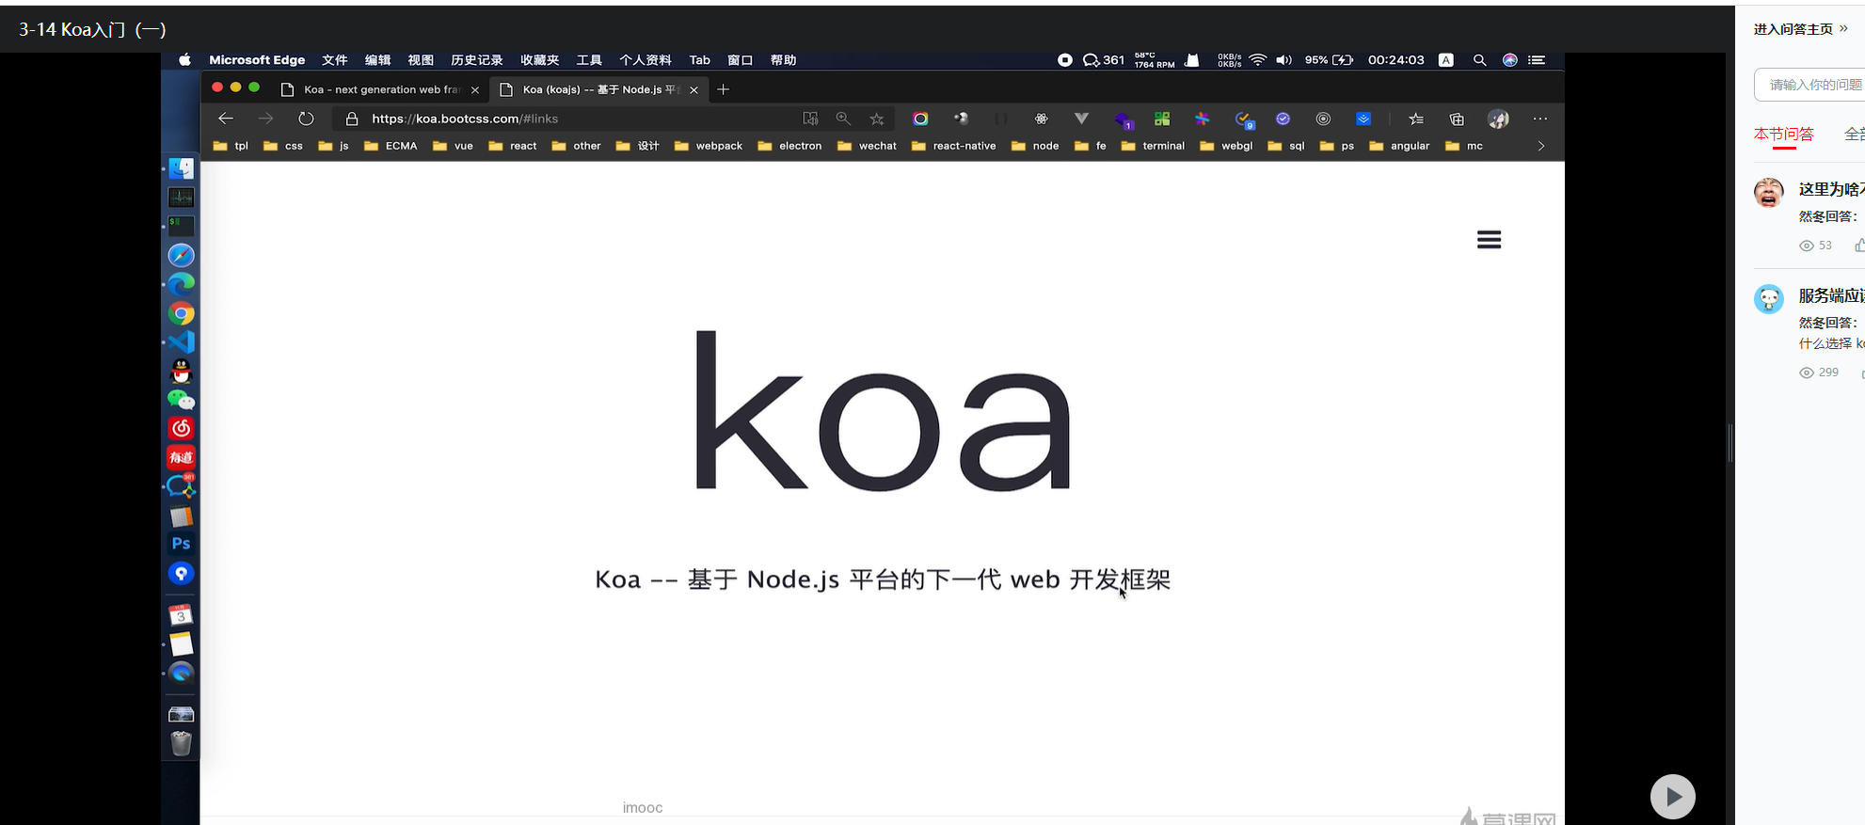Open Google Chrome from the dock

(182, 313)
